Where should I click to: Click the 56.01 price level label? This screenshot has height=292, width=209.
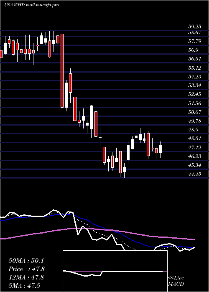(x=195, y=59)
